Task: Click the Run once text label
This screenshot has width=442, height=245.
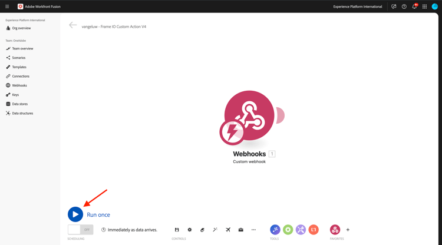Action: 98,214
